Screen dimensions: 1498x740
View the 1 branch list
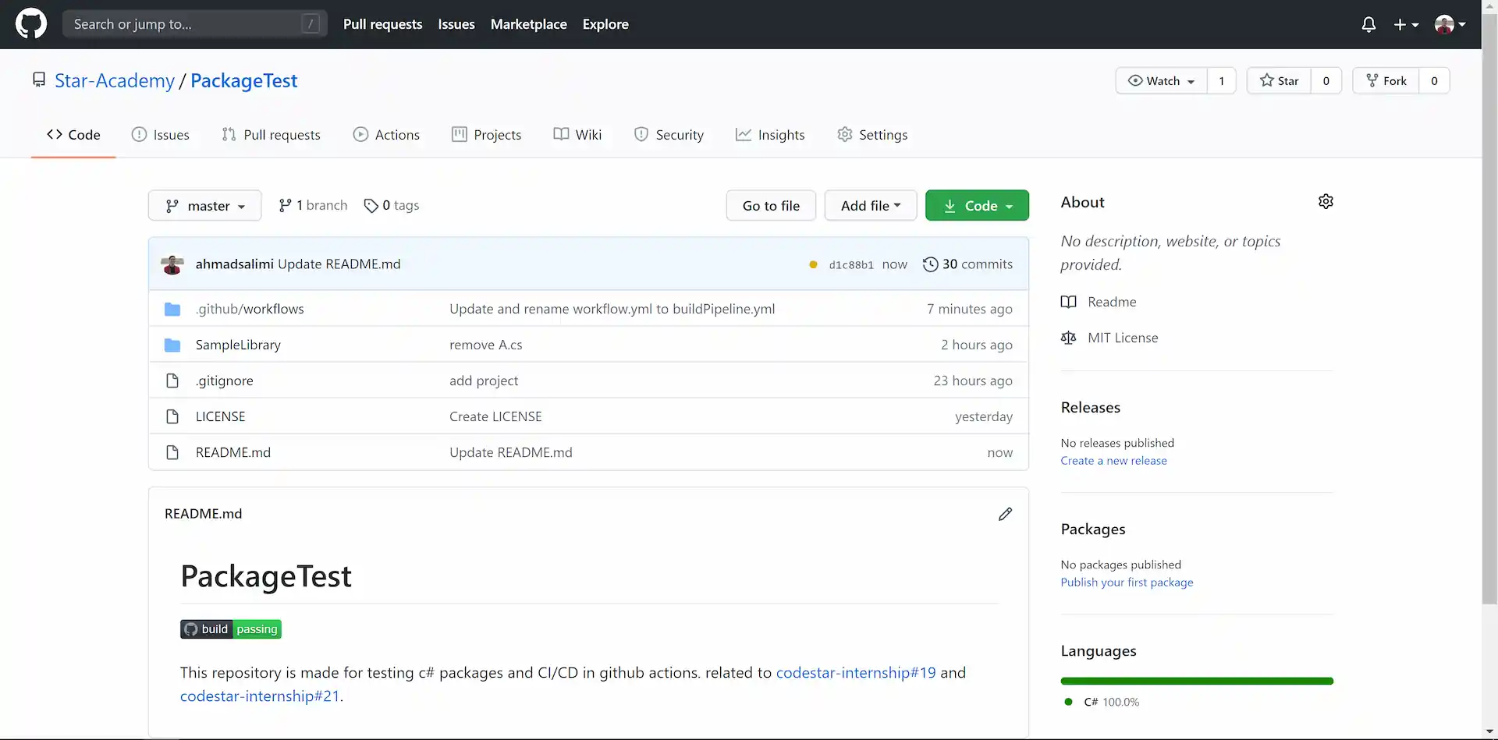313,205
